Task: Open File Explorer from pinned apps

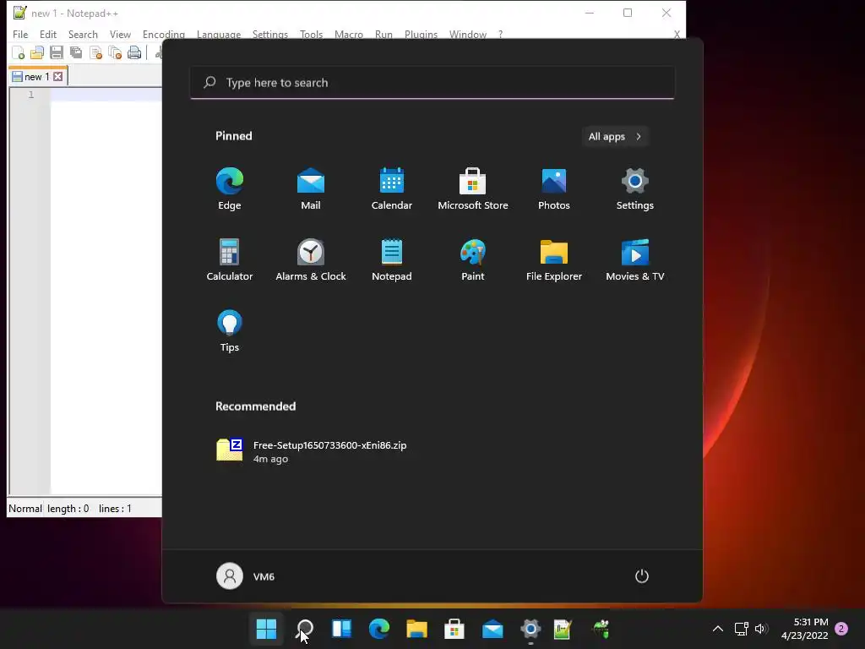Action: coord(554,260)
